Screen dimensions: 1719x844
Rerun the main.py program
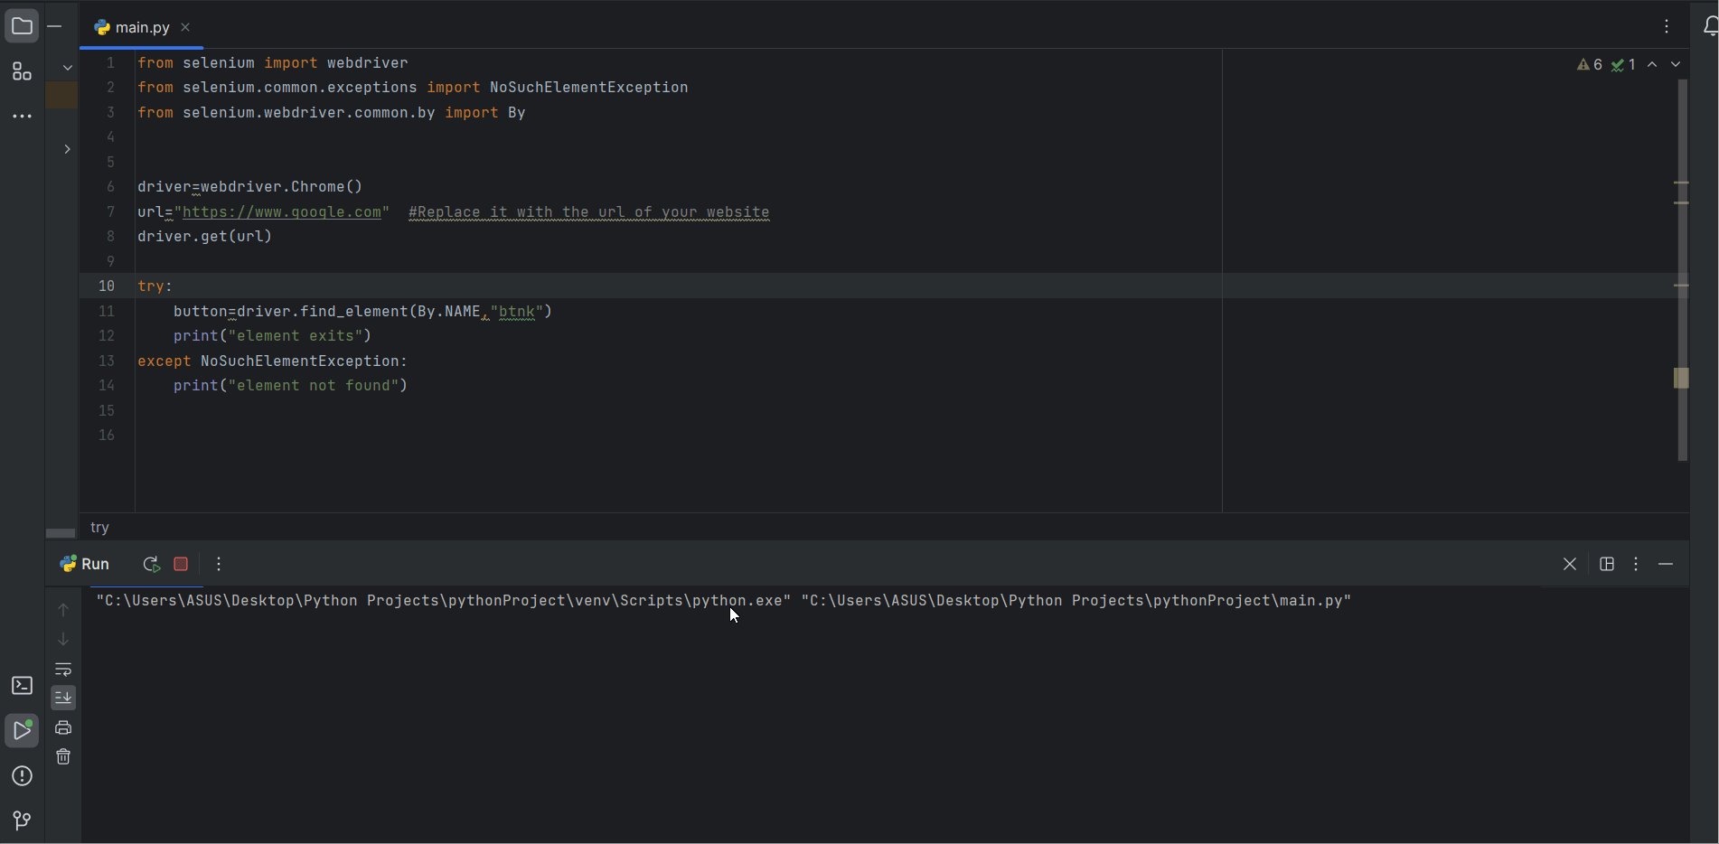click(x=151, y=564)
